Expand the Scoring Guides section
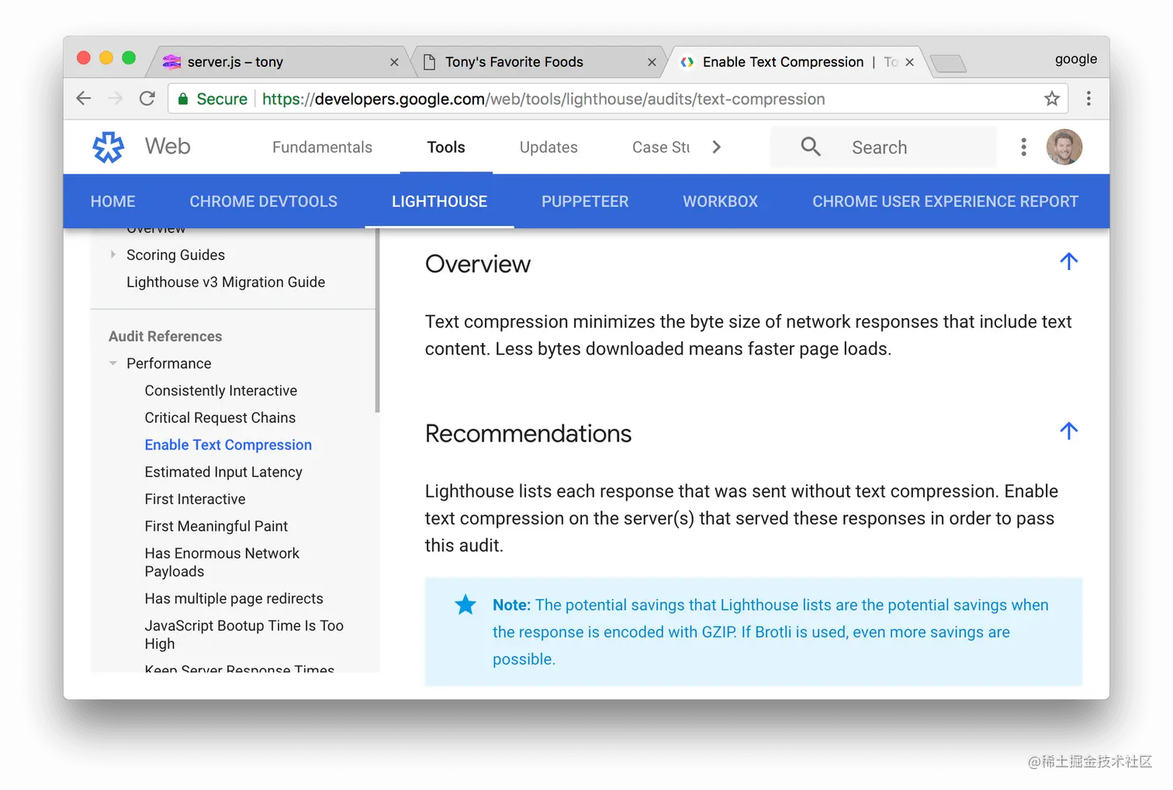This screenshot has height=790, width=1173. 113,255
